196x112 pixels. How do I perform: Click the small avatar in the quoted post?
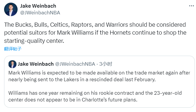(x=12, y=64)
